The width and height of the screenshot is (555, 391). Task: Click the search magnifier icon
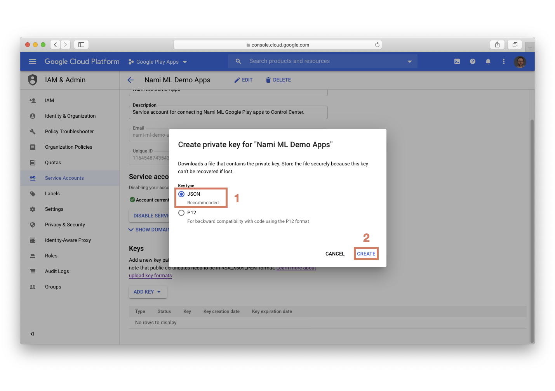pos(238,61)
